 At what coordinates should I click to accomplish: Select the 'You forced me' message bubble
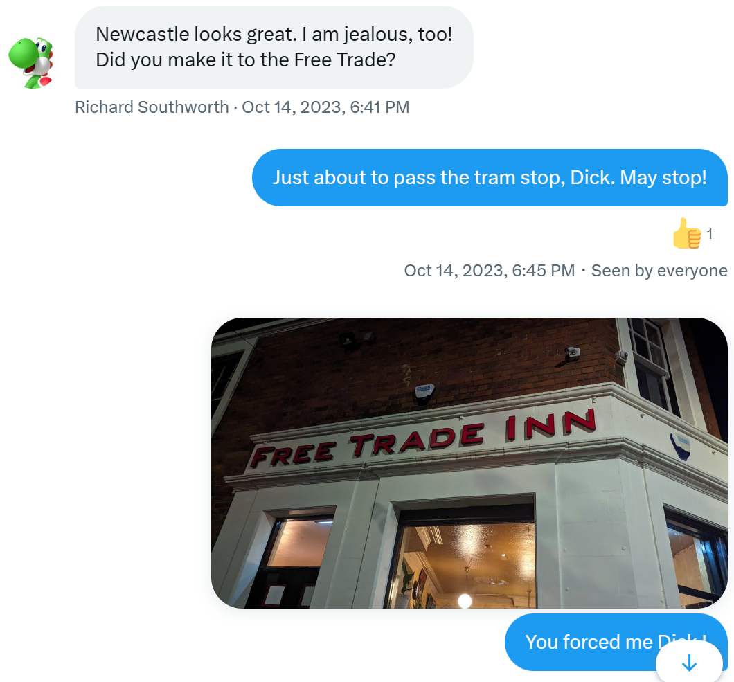(x=616, y=642)
